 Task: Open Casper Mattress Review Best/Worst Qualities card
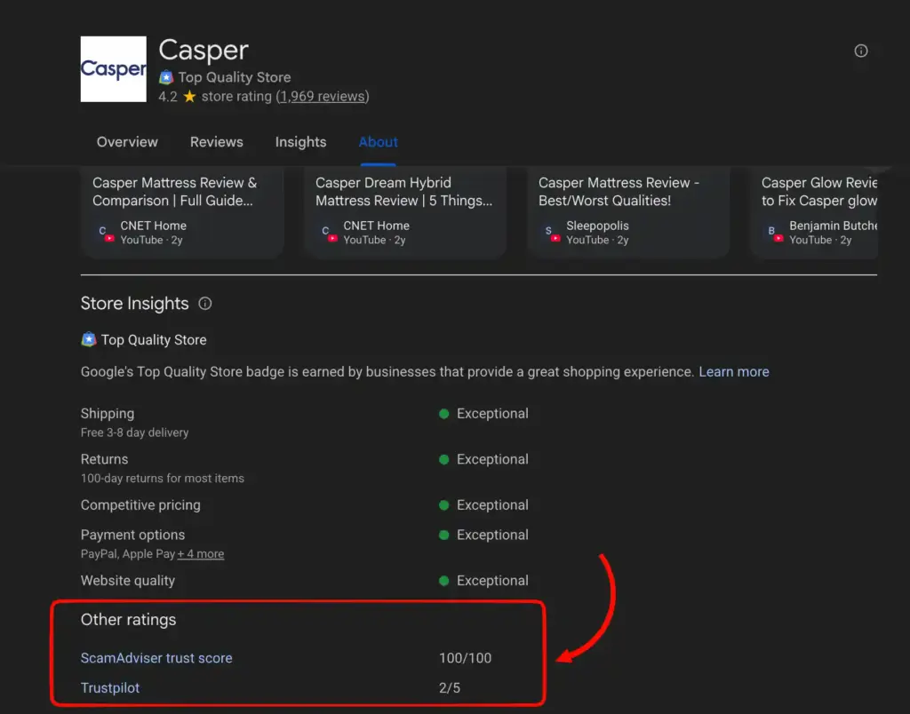[628, 211]
